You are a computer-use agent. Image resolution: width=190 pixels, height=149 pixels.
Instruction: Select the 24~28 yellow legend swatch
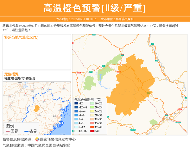92,111
